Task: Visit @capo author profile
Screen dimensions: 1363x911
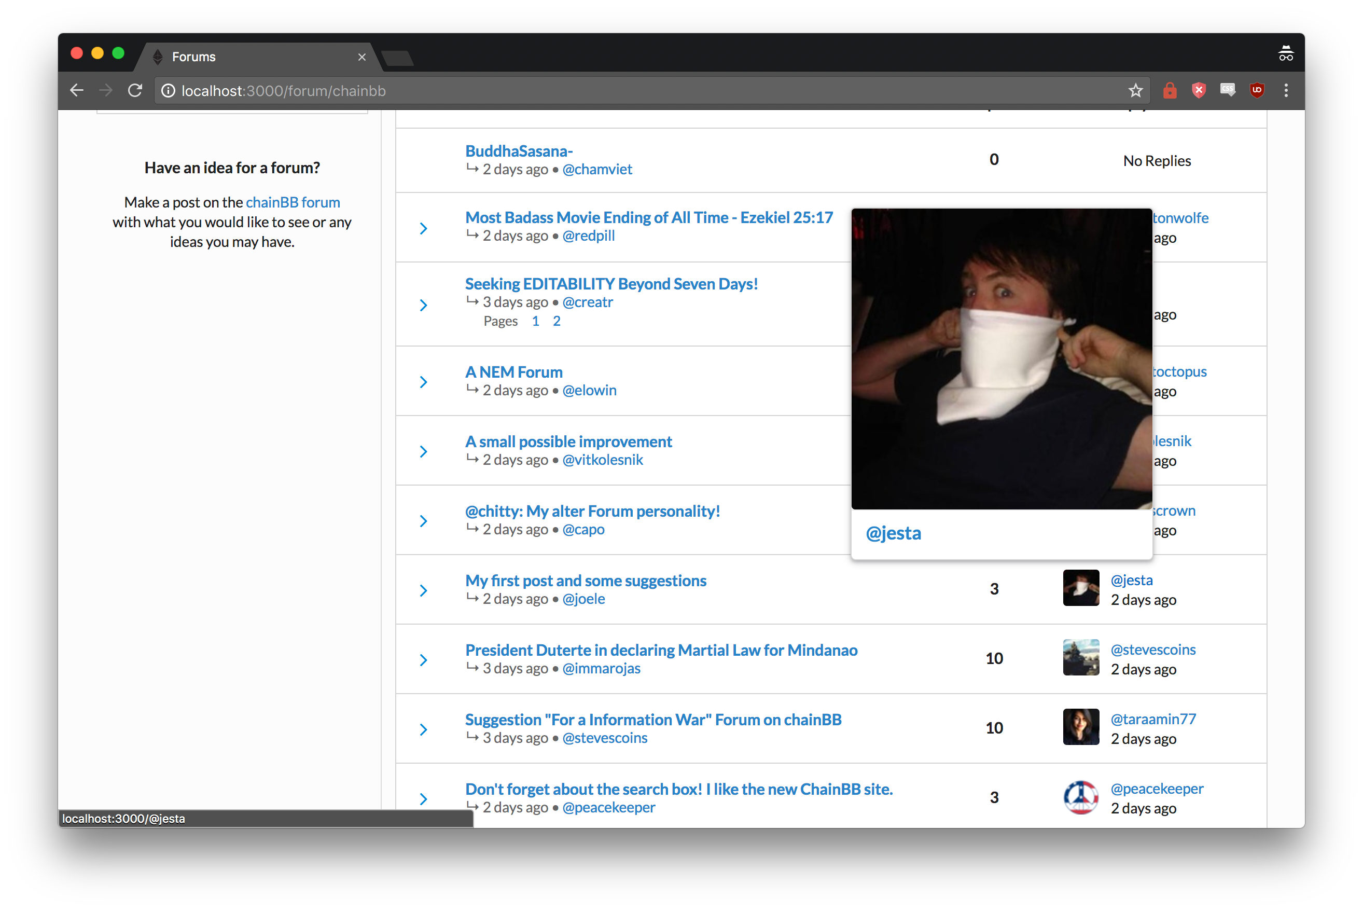Action: (x=583, y=529)
